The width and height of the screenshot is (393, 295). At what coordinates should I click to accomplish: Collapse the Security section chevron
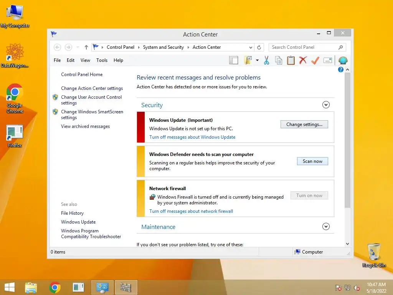click(x=326, y=104)
